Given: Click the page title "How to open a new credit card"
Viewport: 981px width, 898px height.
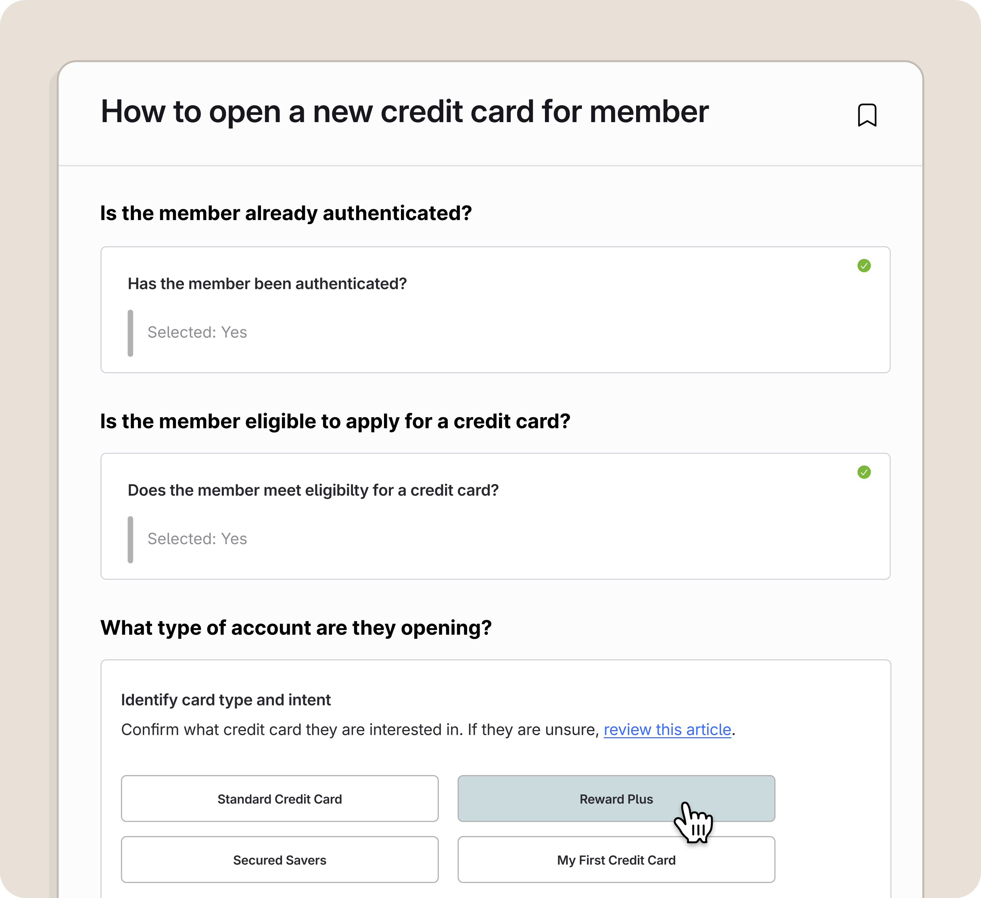Looking at the screenshot, I should (x=404, y=112).
